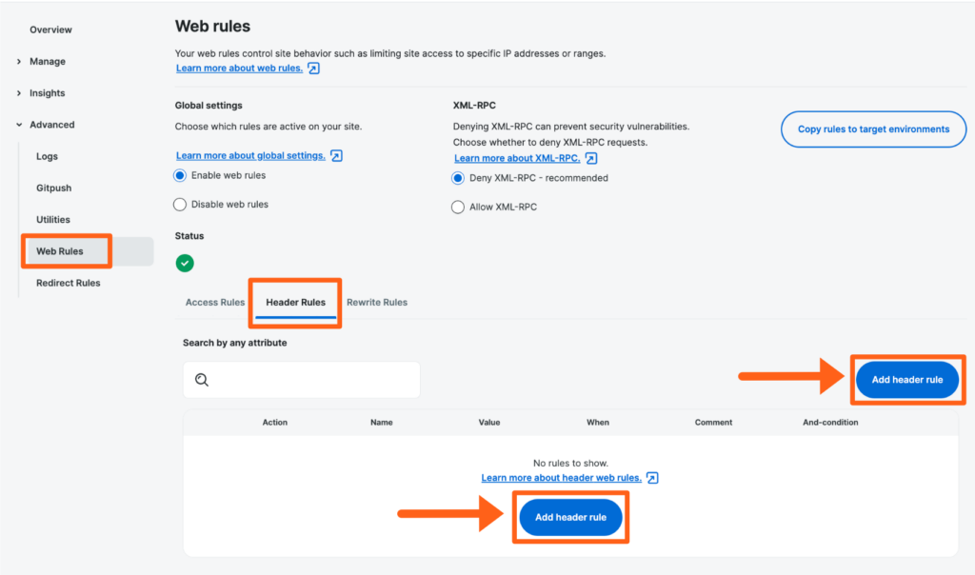This screenshot has height=575, width=975.
Task: Click external link icon beside global settings link
Action: click(x=336, y=155)
